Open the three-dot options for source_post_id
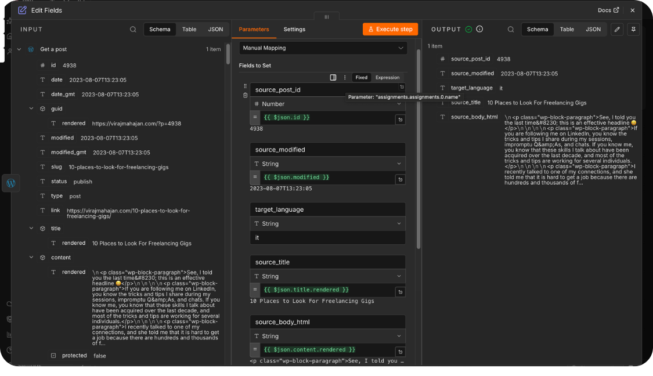653x376 pixels. coord(344,77)
